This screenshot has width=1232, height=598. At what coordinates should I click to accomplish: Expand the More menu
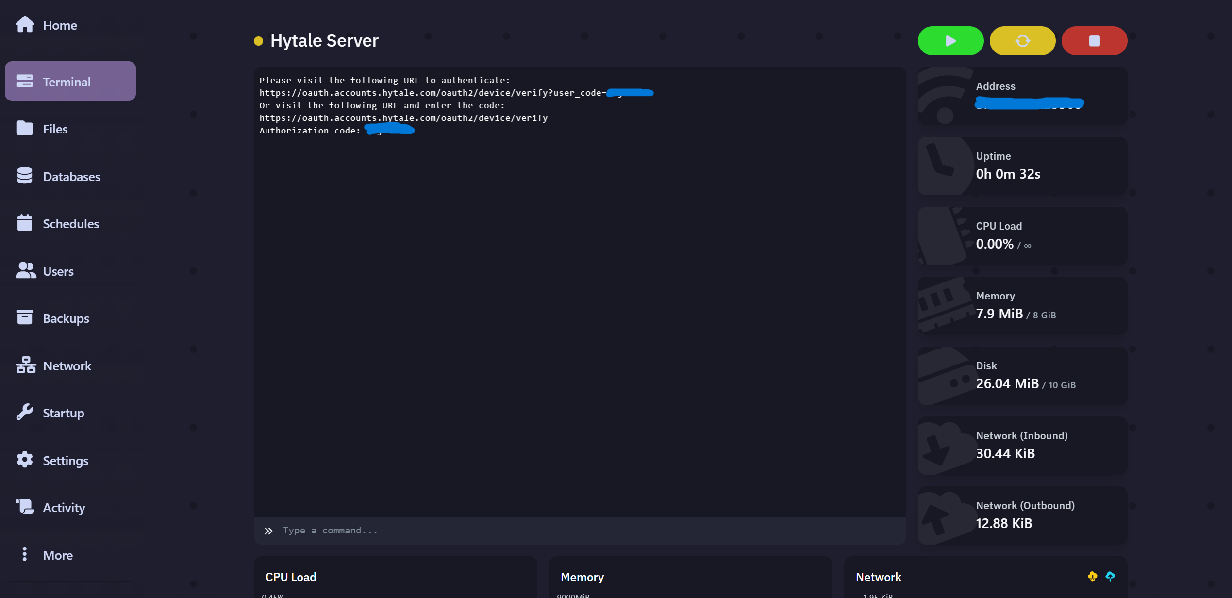click(25, 554)
